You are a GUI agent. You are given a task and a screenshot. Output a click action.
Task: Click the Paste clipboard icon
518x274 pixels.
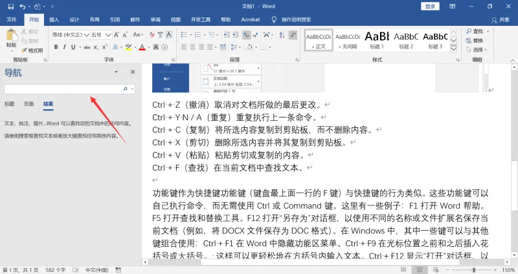(11, 36)
